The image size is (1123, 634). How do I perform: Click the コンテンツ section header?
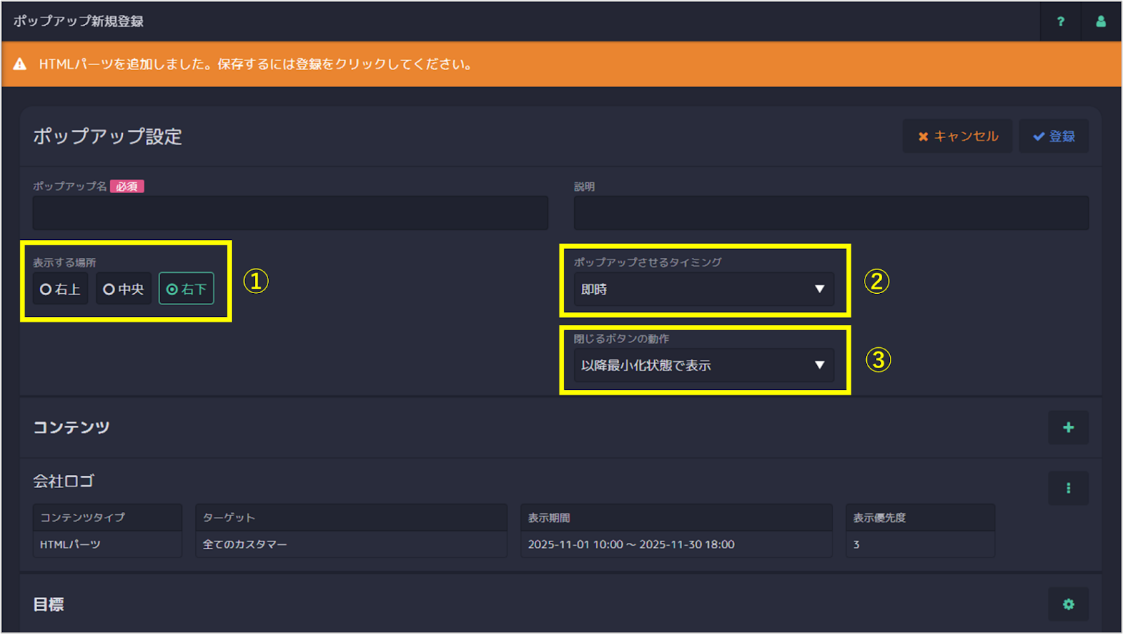point(72,427)
